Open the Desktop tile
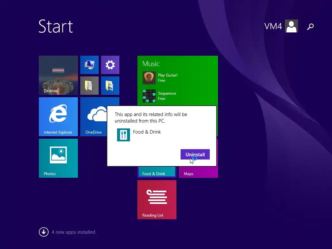Image resolution: width=332 pixels, height=249 pixels. point(58,75)
